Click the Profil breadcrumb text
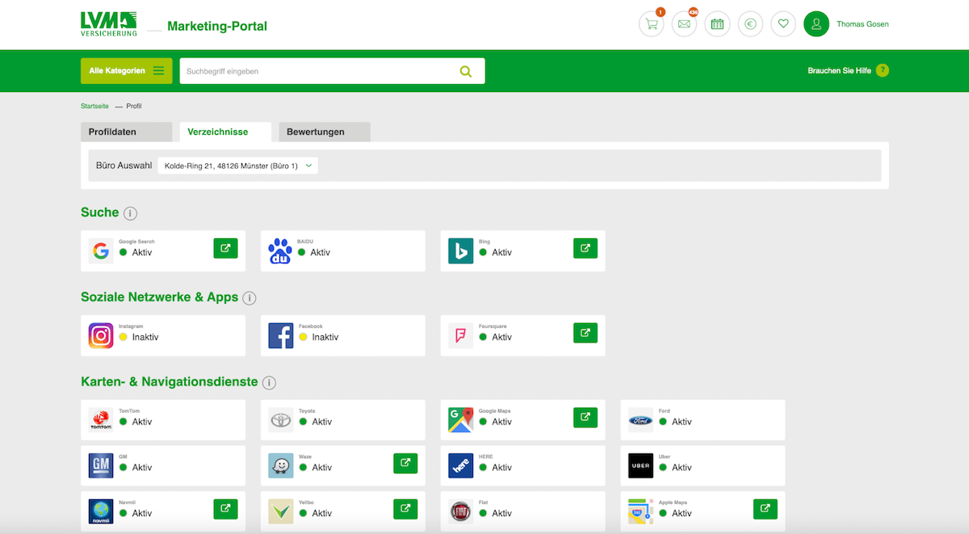This screenshot has height=534, width=969. tap(134, 107)
